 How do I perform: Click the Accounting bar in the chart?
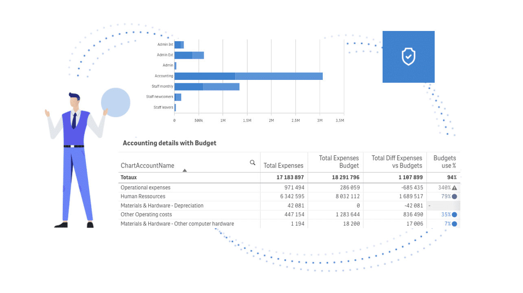click(x=248, y=76)
